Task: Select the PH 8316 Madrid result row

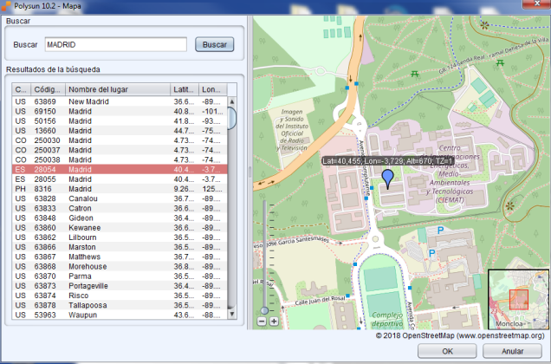Action: pyautogui.click(x=117, y=189)
